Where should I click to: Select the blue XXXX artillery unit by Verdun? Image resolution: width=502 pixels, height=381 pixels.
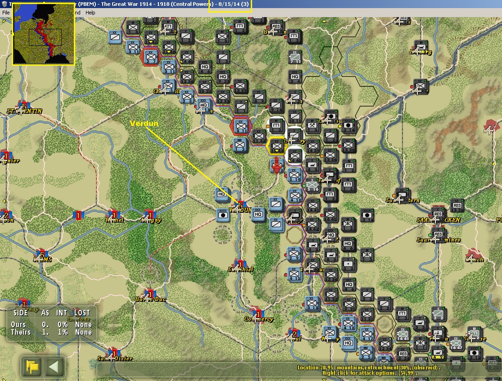[x=222, y=215]
